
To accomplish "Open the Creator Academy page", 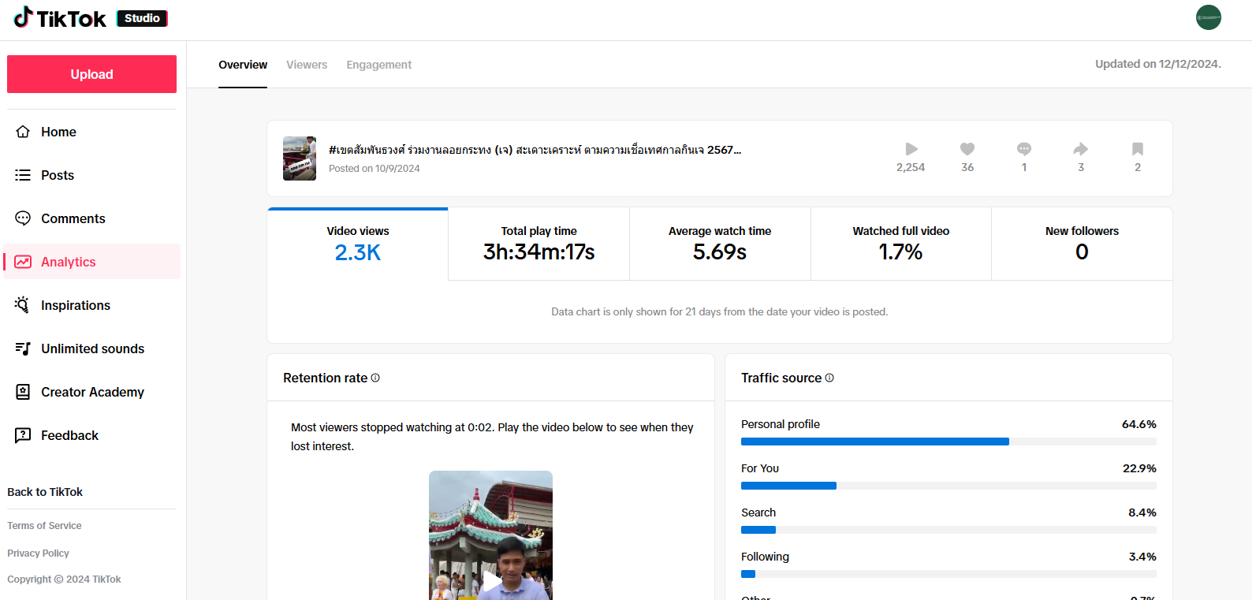I will tap(92, 392).
